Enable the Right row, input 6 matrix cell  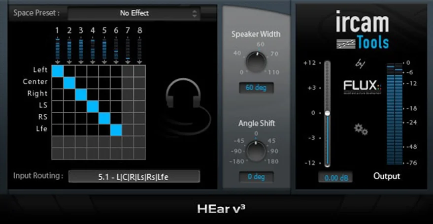[x=116, y=95]
